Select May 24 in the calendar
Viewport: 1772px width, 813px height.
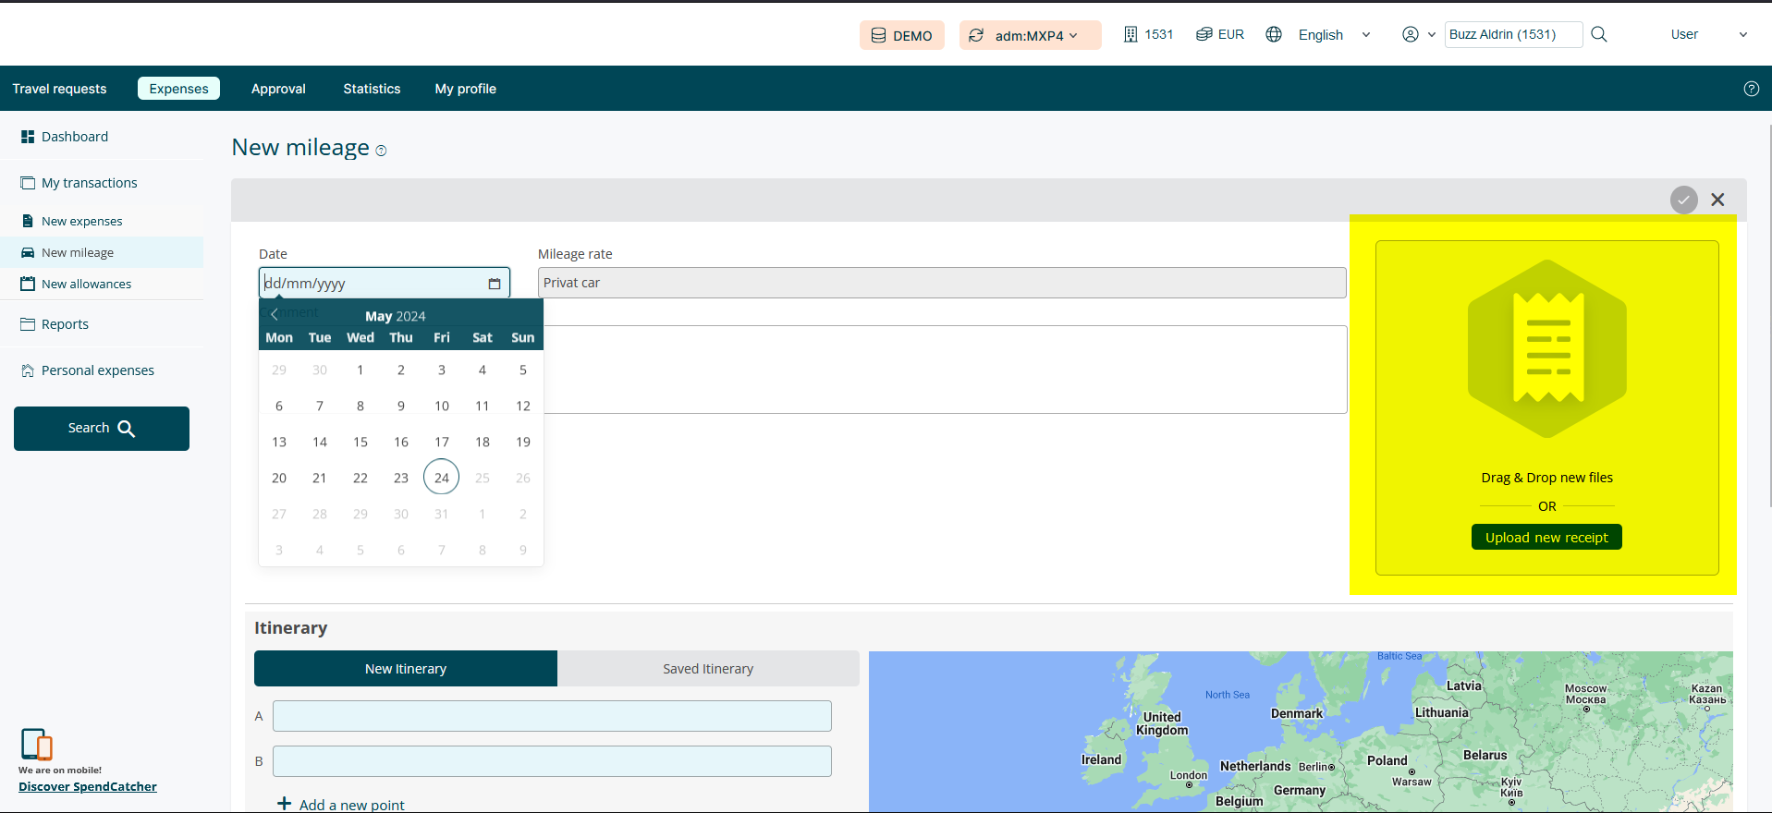click(442, 478)
